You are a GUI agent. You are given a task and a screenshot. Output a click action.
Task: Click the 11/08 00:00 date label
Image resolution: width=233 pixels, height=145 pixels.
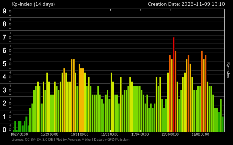tap(200, 134)
